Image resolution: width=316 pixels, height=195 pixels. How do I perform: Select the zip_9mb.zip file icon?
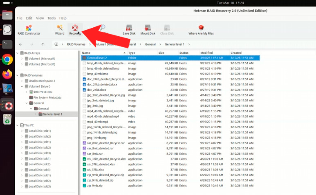(85, 186)
